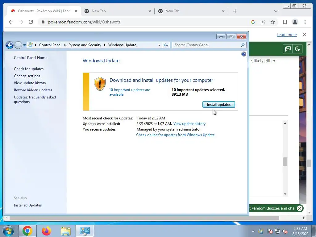The height and width of the screenshot is (237, 316).
Task: Click Control Panel taskbar button
Action: click(x=85, y=231)
